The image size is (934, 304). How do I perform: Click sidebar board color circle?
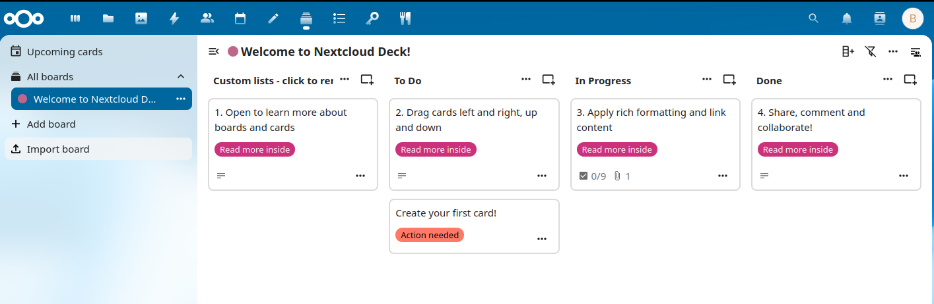[22, 99]
